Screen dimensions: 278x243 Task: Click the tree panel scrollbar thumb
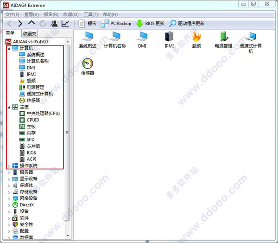[x=68, y=133]
